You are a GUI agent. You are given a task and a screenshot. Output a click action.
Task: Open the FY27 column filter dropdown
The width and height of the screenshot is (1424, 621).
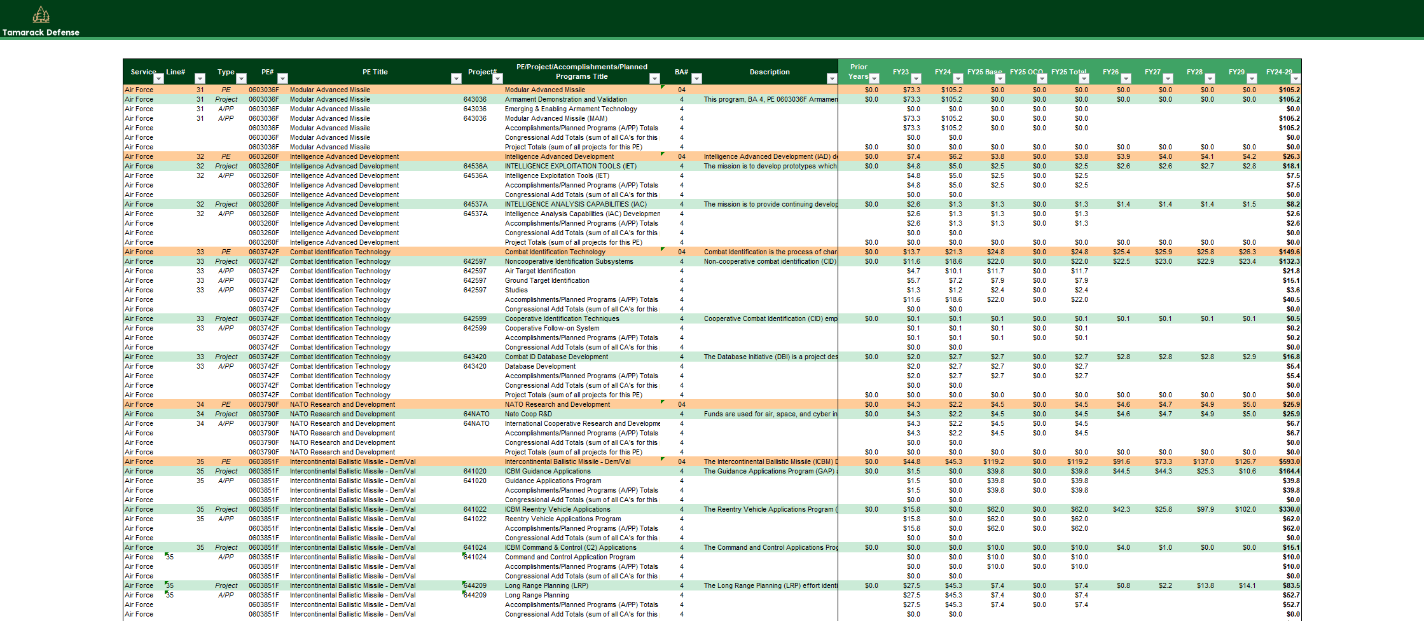(x=1168, y=79)
